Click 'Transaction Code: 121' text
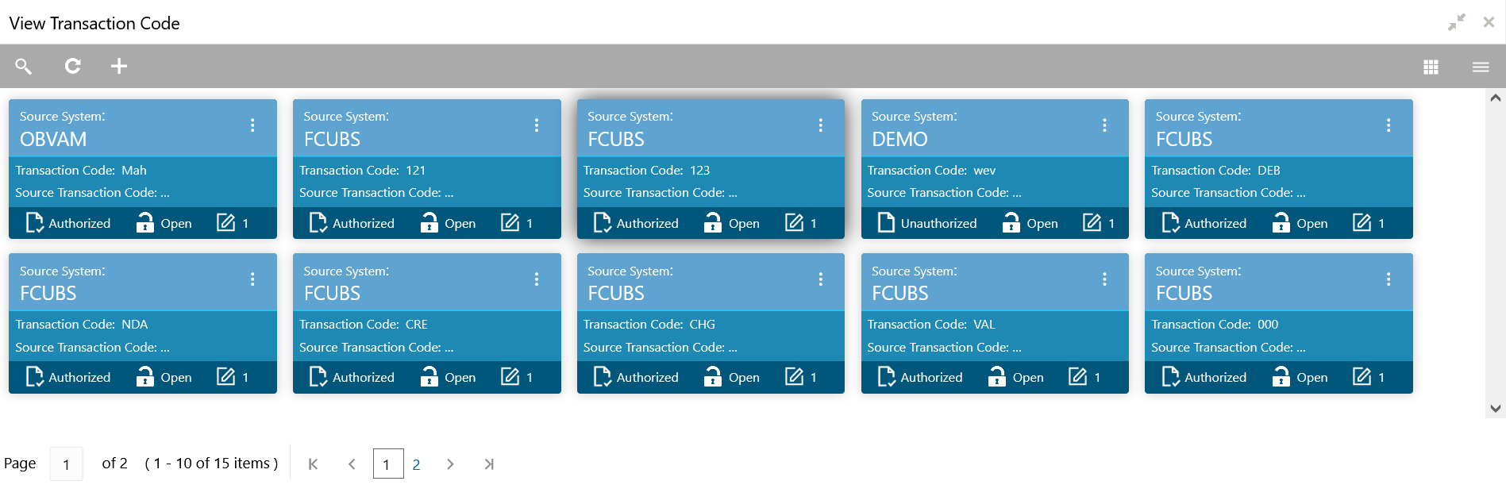 click(362, 170)
